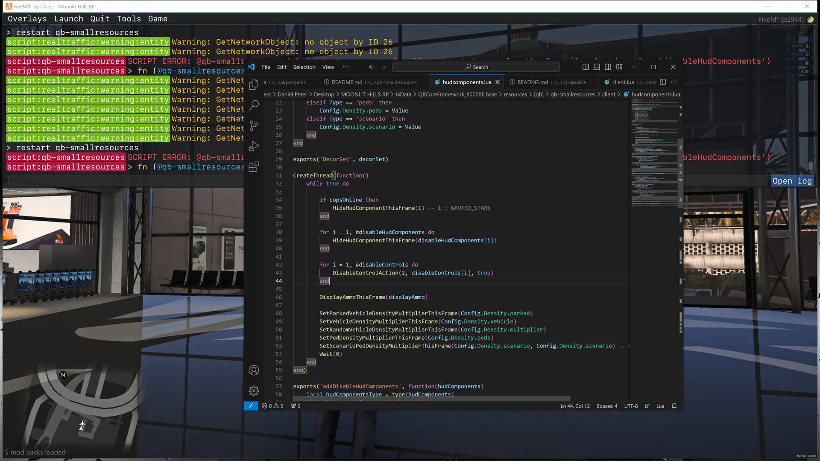Viewport: 820px width, 461px height.
Task: Open the editor tabs more actions menu
Action: (x=674, y=82)
